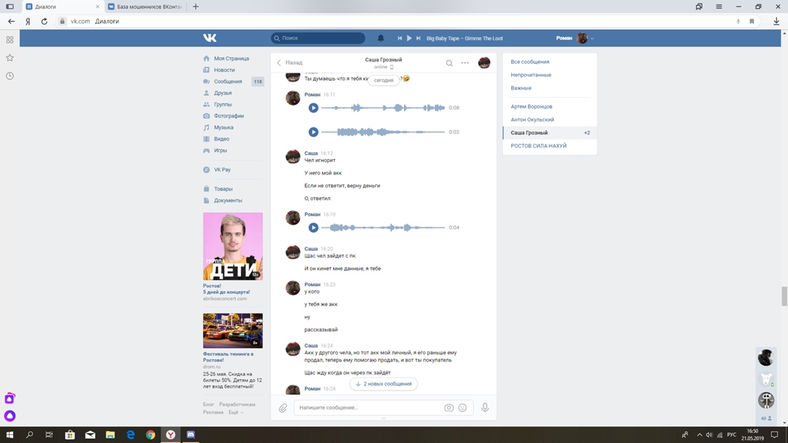Play the 0:08 voice message

coord(313,108)
